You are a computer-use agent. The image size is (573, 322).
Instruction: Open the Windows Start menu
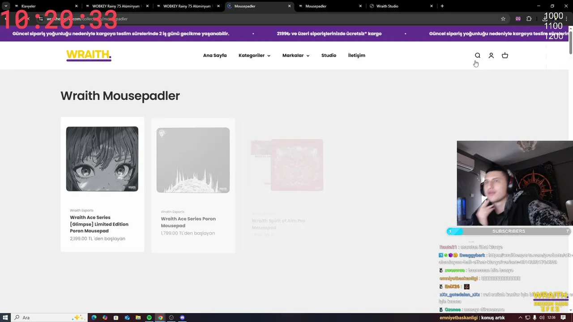coord(5,318)
